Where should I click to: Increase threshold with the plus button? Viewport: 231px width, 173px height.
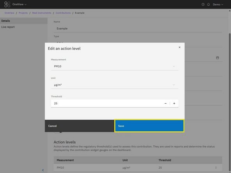pos(174,103)
